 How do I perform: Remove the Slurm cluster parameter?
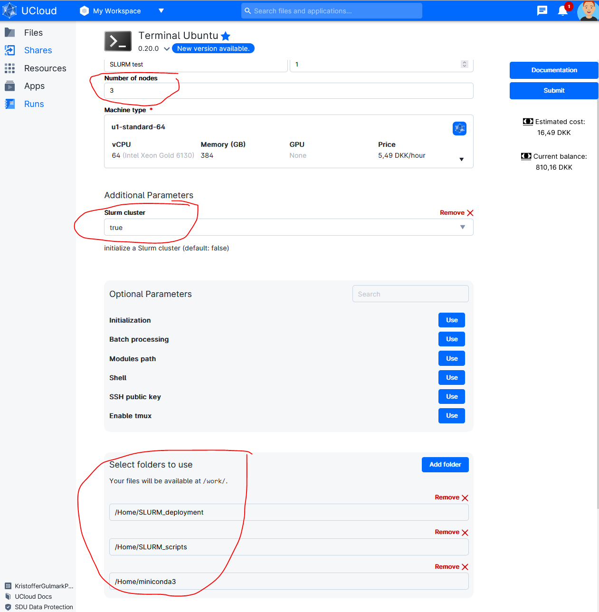tap(456, 213)
